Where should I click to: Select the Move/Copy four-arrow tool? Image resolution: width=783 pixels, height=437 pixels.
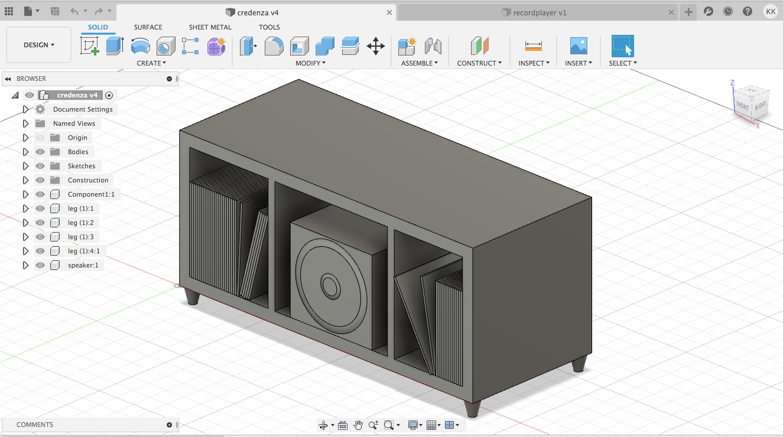click(376, 46)
